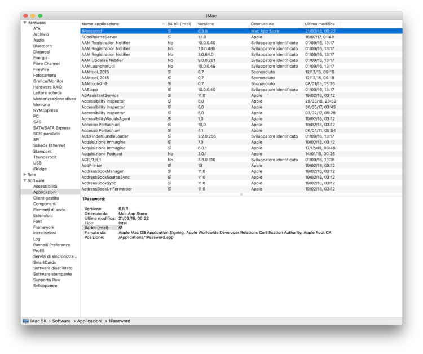Open the Audio hardware section

tap(38, 40)
